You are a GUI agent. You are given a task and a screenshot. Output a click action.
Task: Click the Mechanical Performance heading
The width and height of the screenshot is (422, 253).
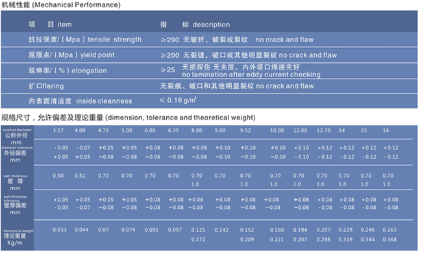click(x=61, y=5)
